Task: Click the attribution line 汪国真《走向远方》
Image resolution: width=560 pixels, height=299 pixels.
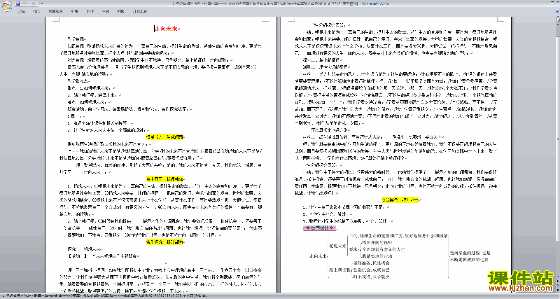Action: [x=325, y=130]
